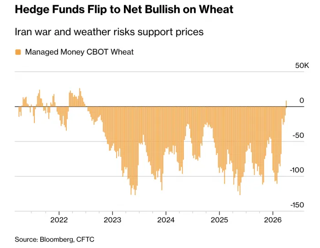Click the 50K y-axis label
The width and height of the screenshot is (320, 248).
tap(302, 66)
